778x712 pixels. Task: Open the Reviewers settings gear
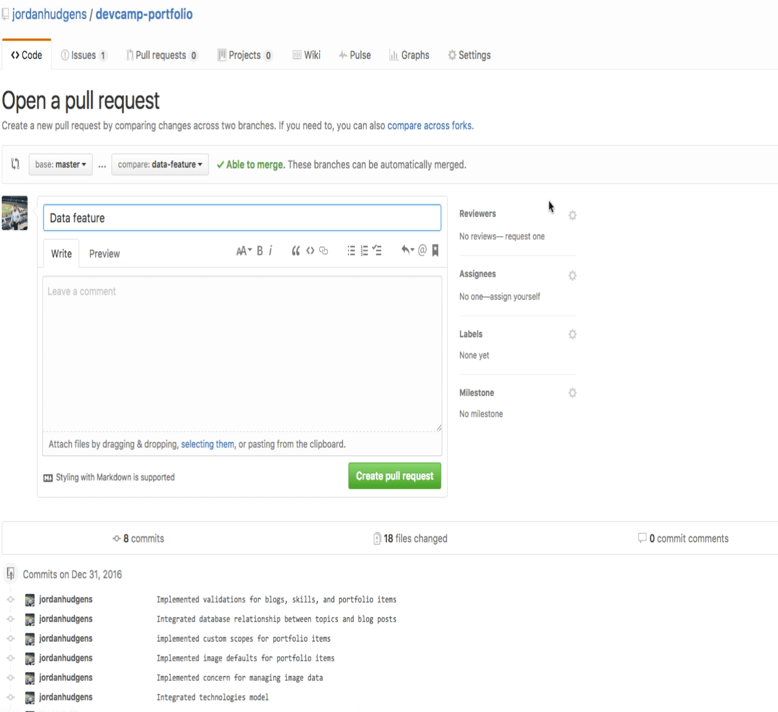click(572, 216)
